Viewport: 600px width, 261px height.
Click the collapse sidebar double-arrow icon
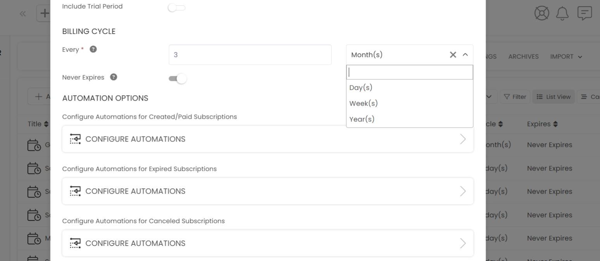pyautogui.click(x=23, y=14)
